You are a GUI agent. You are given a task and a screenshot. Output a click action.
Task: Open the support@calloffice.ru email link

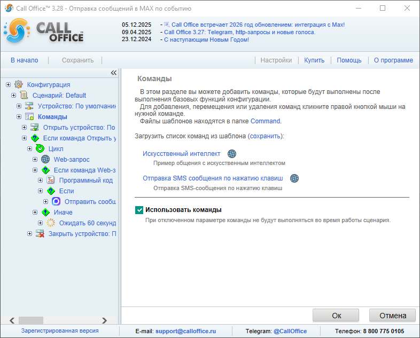(x=185, y=331)
